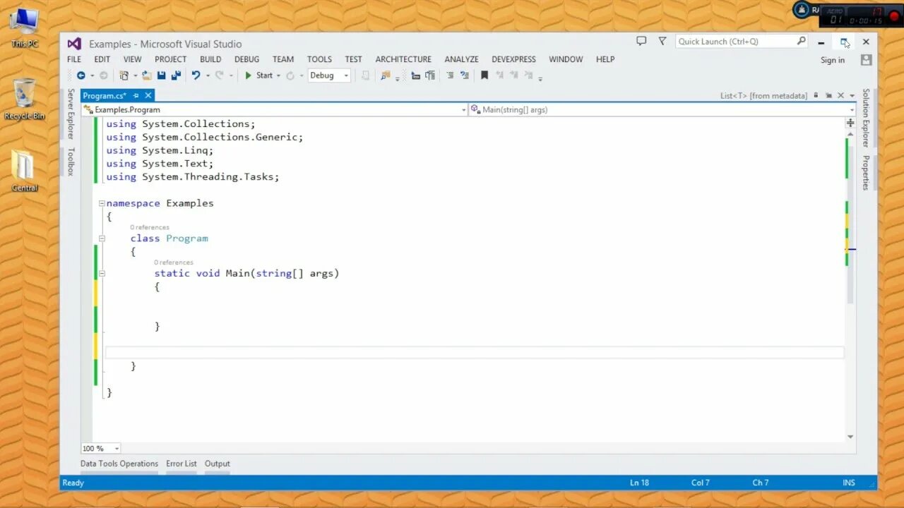904x508 pixels.
Task: Switch to the Program.cs document tab
Action: [x=105, y=96]
